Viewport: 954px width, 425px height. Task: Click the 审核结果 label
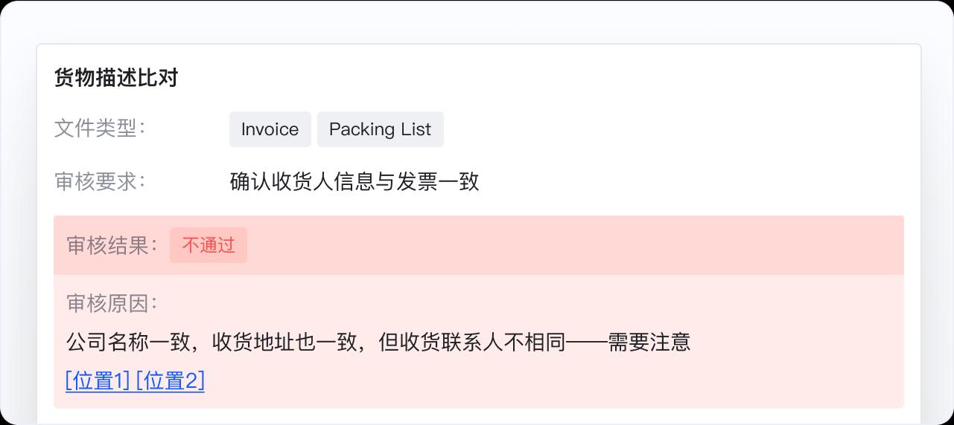112,245
